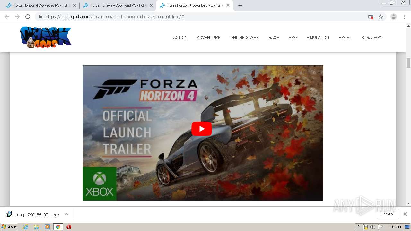Click the 8:19 PM taskbar clock
Image resolution: width=411 pixels, height=231 pixels.
tap(394, 227)
